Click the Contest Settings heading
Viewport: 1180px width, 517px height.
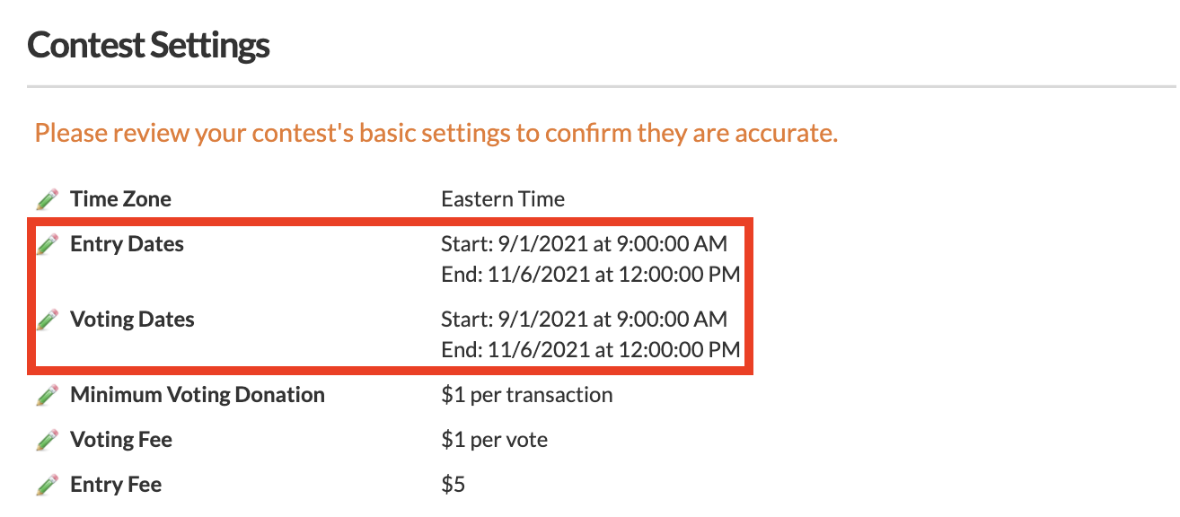click(149, 45)
